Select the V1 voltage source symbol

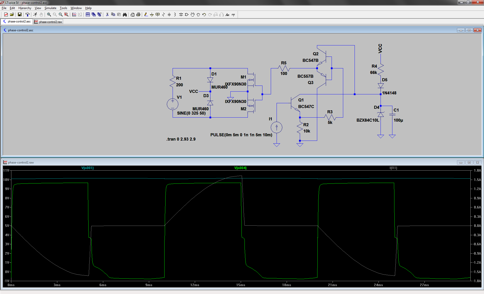point(173,104)
